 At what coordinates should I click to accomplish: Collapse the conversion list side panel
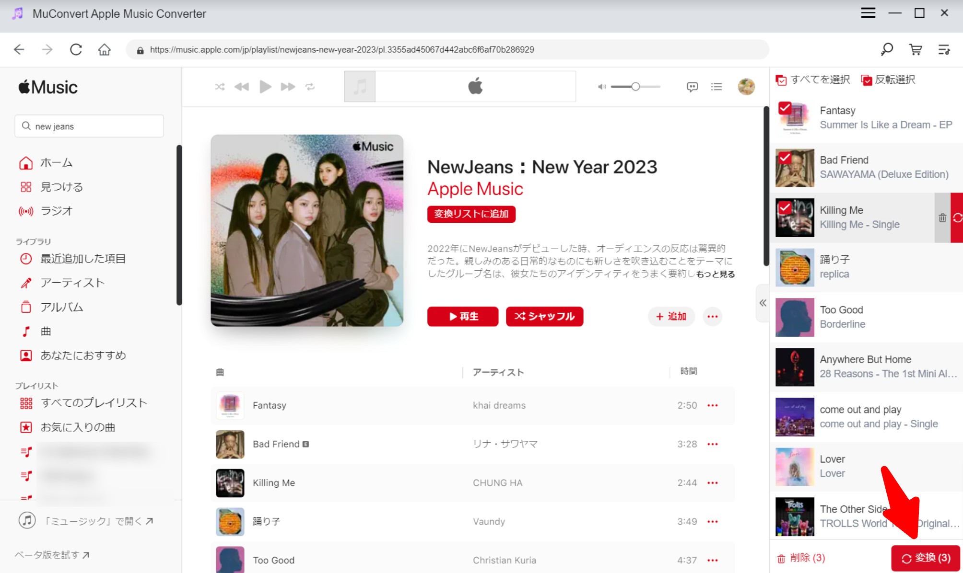tap(763, 303)
